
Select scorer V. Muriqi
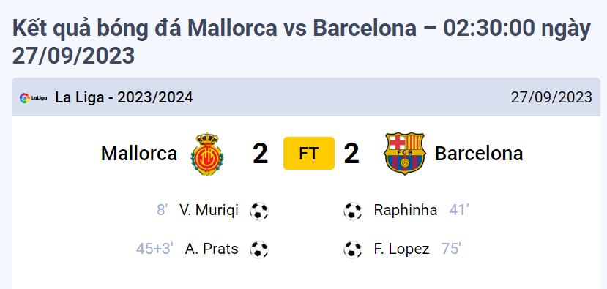point(209,210)
